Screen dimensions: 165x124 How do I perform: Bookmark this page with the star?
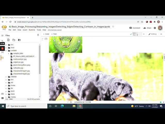pos(142,22)
